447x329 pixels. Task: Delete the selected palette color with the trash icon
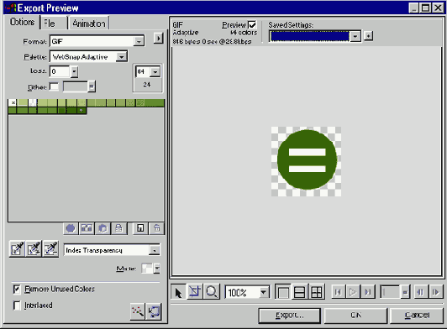[157, 228]
